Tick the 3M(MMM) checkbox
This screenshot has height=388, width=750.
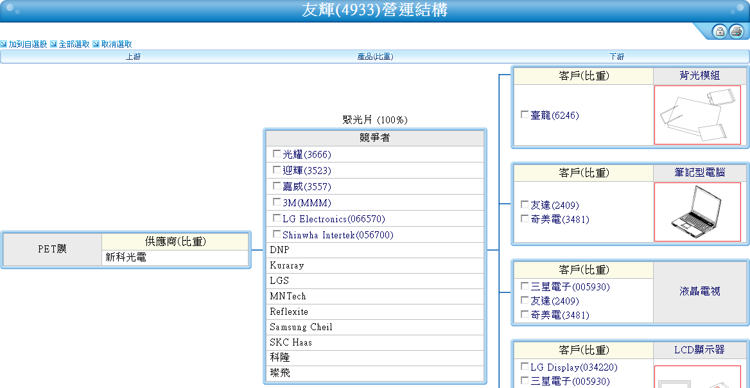click(277, 202)
